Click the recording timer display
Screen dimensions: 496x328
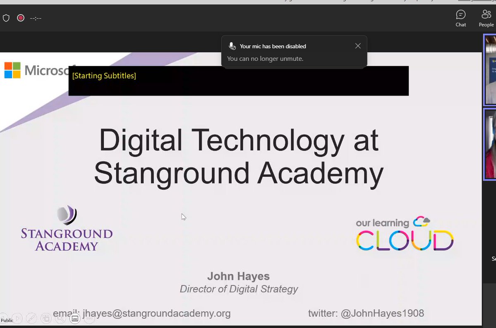(x=36, y=18)
